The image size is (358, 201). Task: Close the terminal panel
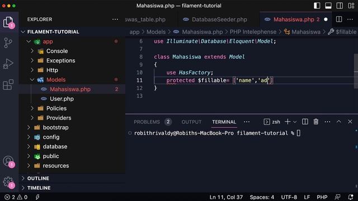click(350, 122)
